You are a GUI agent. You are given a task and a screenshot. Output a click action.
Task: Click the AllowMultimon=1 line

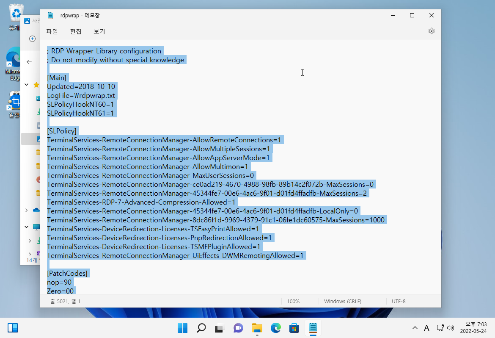tap(148, 166)
